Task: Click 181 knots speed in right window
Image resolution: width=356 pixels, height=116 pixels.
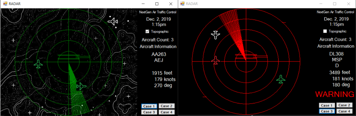Action: [342, 79]
